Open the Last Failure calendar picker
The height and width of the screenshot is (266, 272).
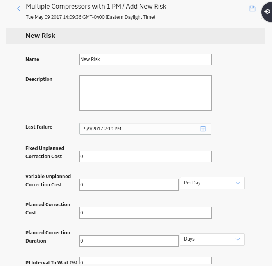coord(203,129)
